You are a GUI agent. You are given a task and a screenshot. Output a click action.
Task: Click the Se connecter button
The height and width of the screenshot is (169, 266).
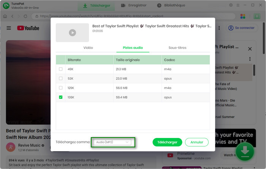coord(242,28)
